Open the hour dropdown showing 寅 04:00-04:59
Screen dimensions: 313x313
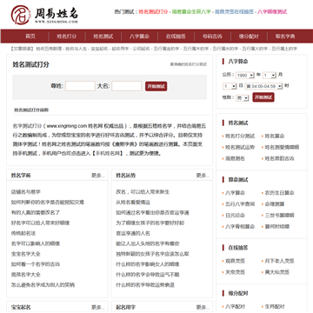pyautogui.click(x=263, y=86)
